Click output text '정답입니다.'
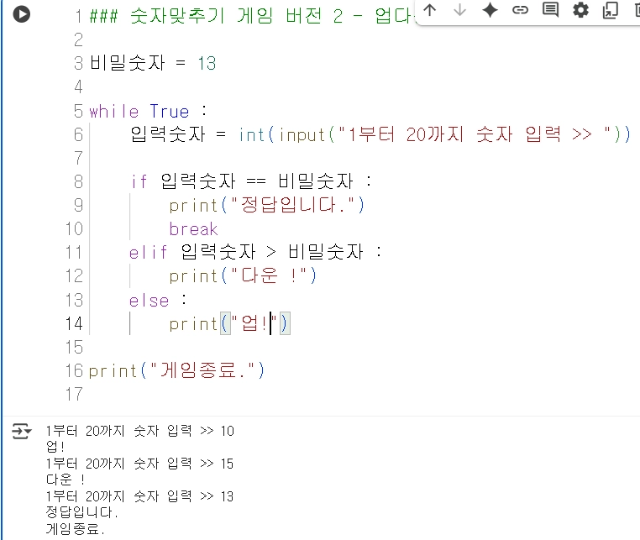Viewport: 640px width, 540px height. coord(82,511)
